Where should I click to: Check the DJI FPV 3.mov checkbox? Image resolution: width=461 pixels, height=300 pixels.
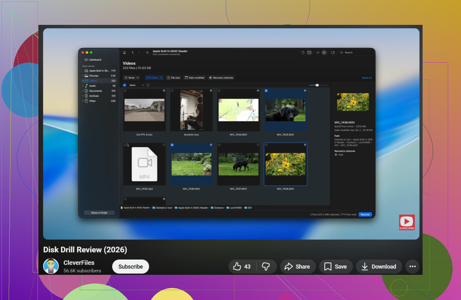click(x=125, y=91)
